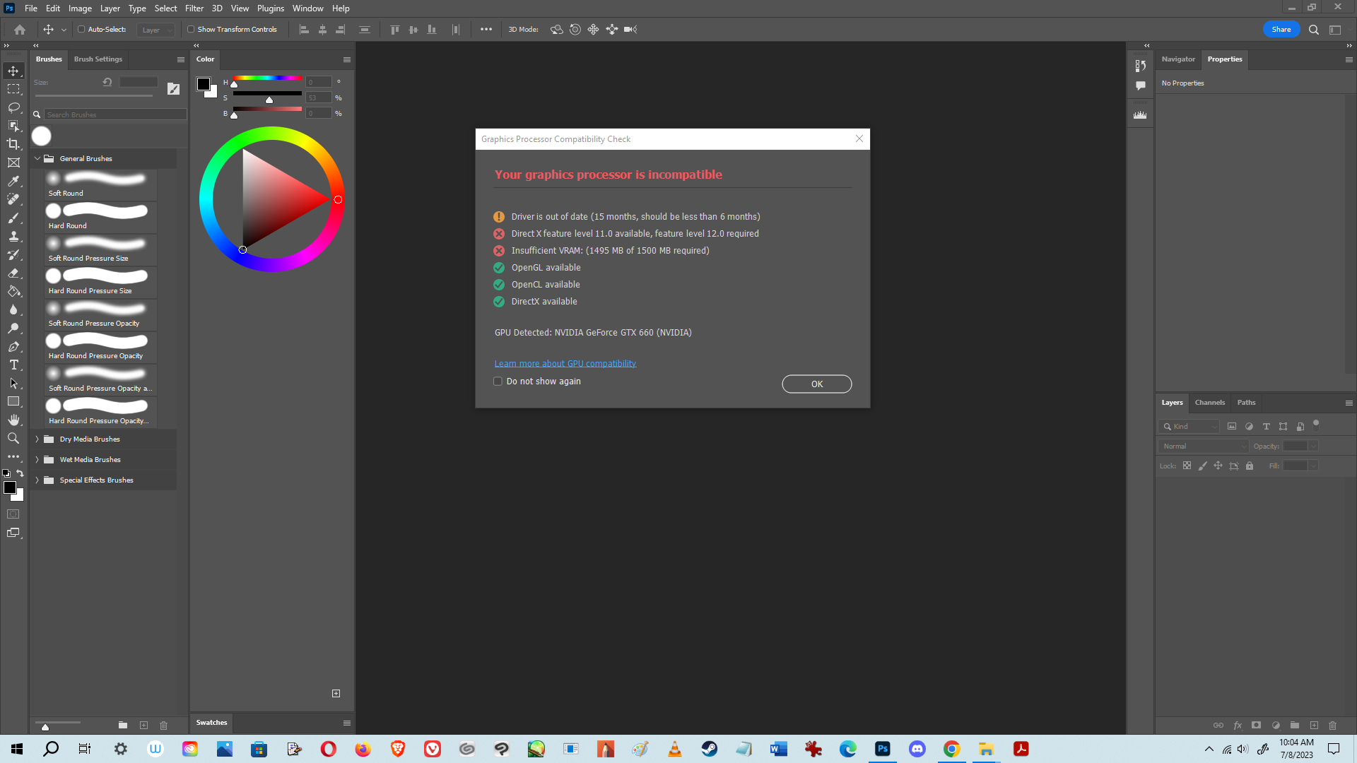Close the Graphics Processor Compatibility dialog
Screen dimensions: 1357x763
pyautogui.click(x=859, y=138)
